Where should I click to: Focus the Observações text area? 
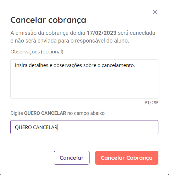(84, 79)
